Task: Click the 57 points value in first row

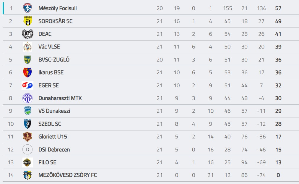Action: 278,8
